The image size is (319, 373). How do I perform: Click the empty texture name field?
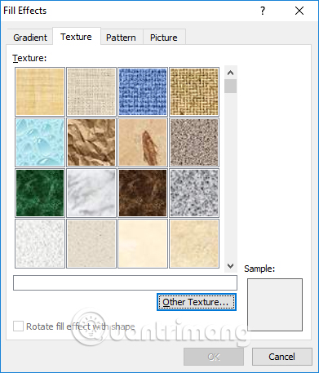click(x=125, y=282)
